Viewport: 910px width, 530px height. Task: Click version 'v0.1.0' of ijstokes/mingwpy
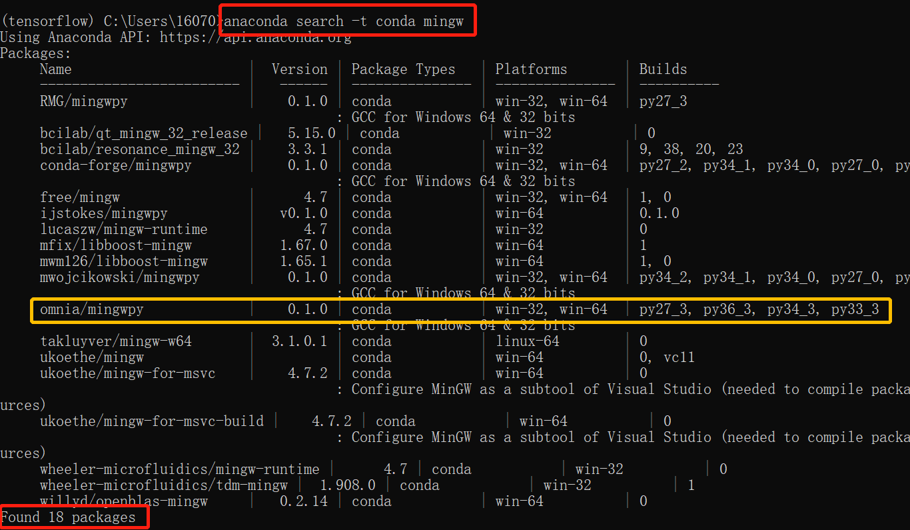point(304,213)
